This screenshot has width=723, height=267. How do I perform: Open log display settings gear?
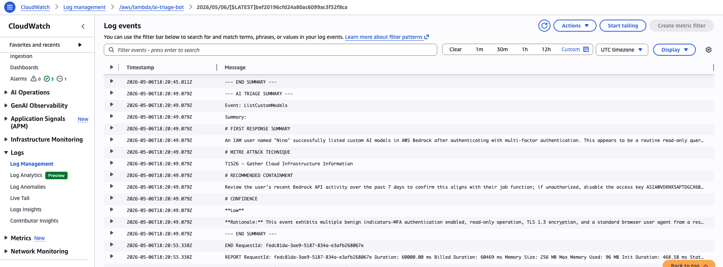pyautogui.click(x=709, y=50)
